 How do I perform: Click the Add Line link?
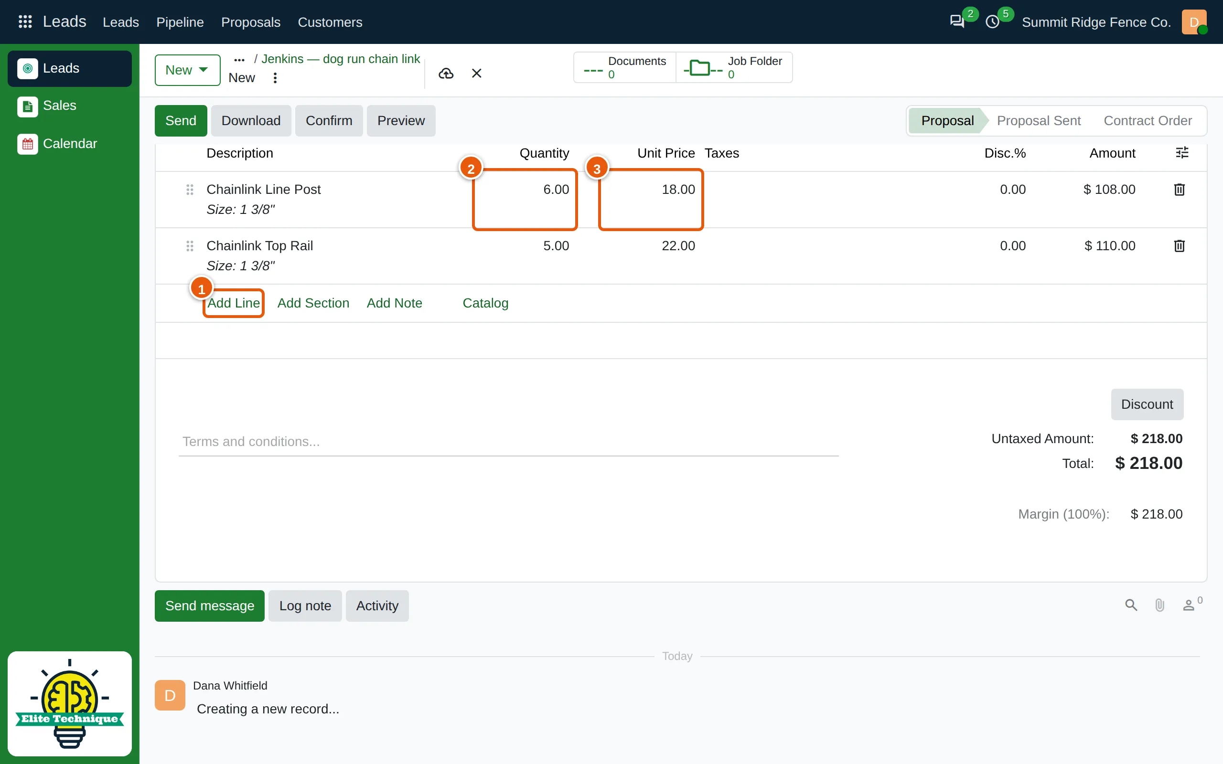tap(234, 303)
